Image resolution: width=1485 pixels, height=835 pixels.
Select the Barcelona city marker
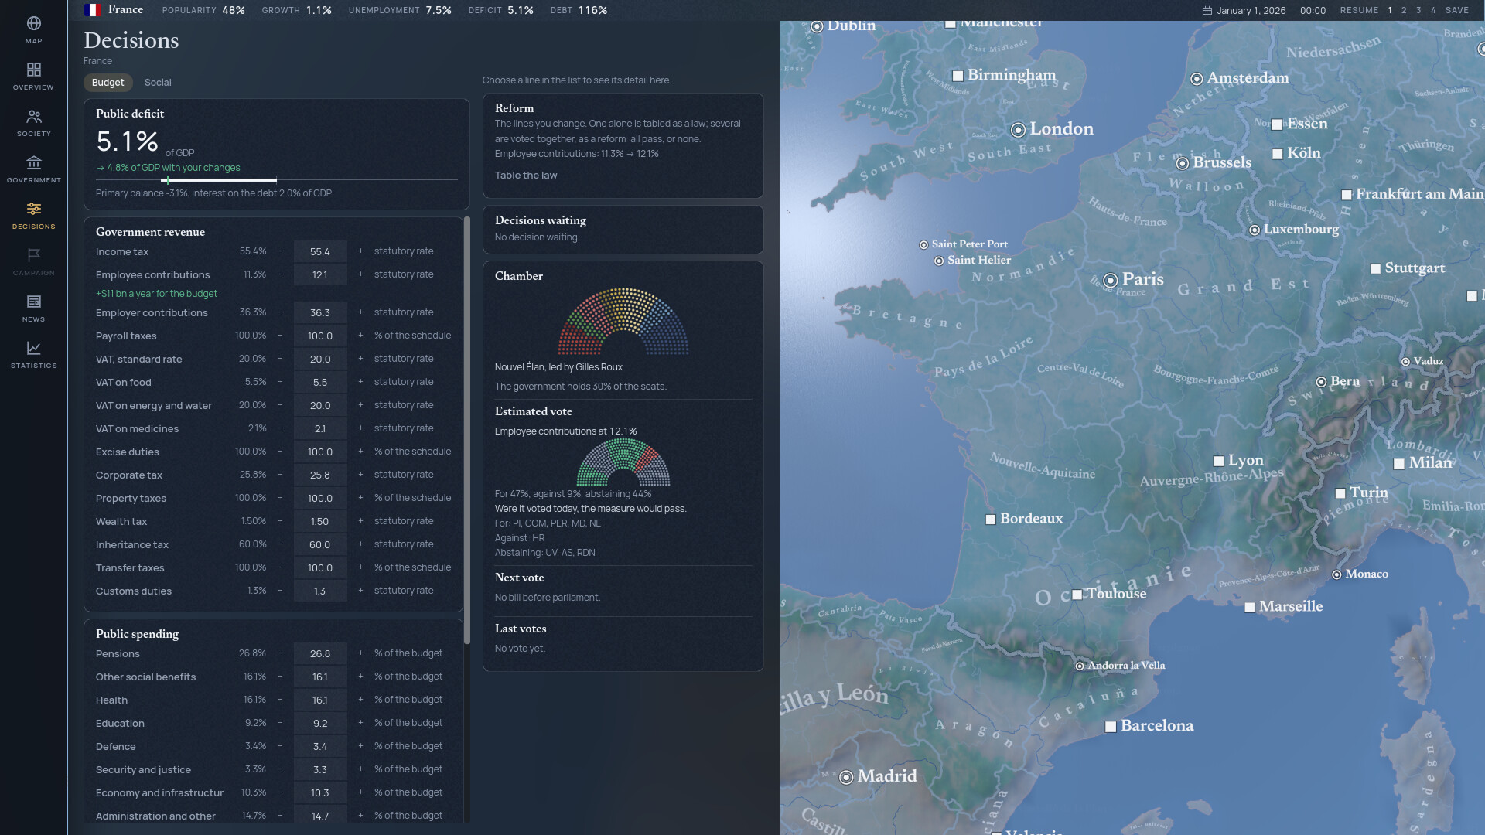pos(1111,727)
